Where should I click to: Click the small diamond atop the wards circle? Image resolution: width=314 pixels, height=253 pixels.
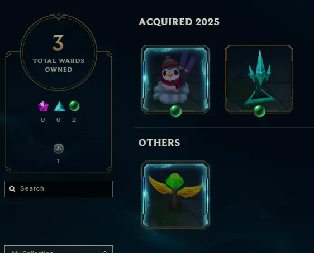pos(59,14)
